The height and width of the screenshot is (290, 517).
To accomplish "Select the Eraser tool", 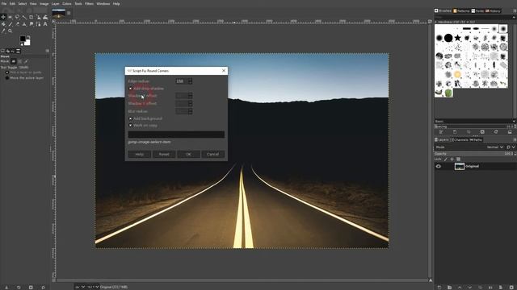I will click(17, 24).
